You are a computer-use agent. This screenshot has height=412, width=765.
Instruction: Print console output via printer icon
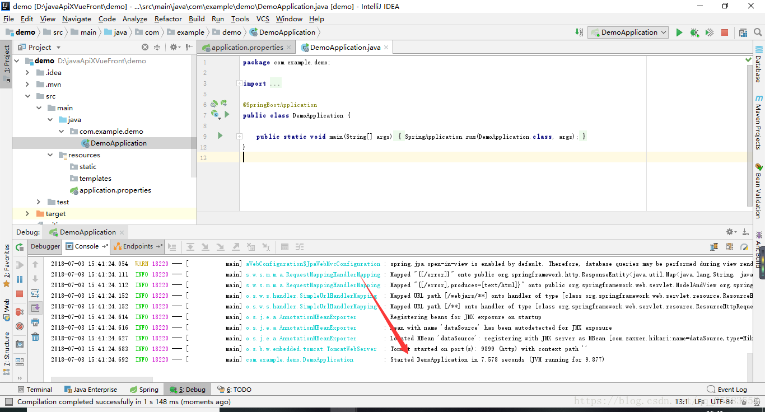click(35, 322)
